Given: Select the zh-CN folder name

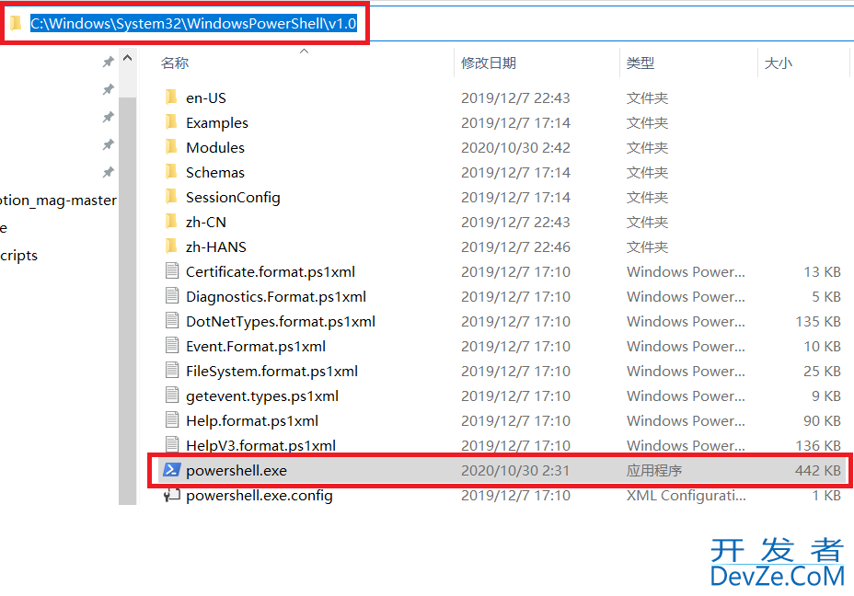Looking at the screenshot, I should pyautogui.click(x=206, y=222).
